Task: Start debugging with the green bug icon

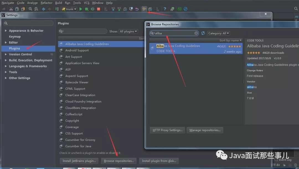Action: click(87, 9)
